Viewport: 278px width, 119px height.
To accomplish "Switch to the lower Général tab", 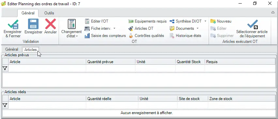I will pyautogui.click(x=11, y=49).
